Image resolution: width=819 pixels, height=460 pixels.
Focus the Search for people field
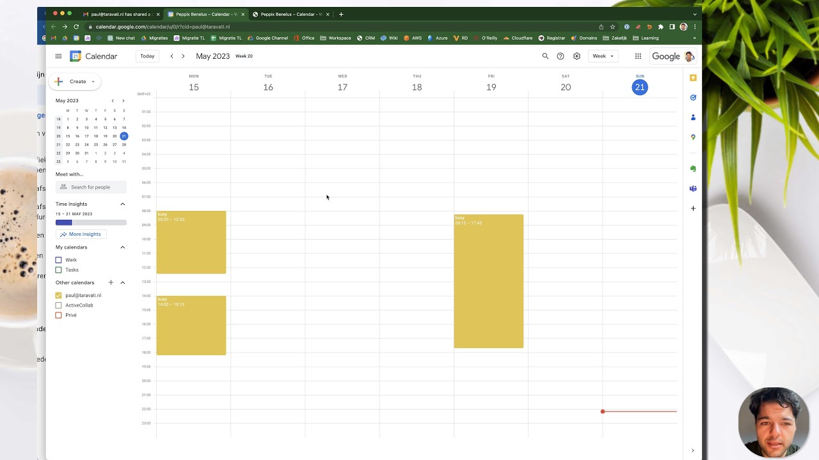pyautogui.click(x=91, y=187)
